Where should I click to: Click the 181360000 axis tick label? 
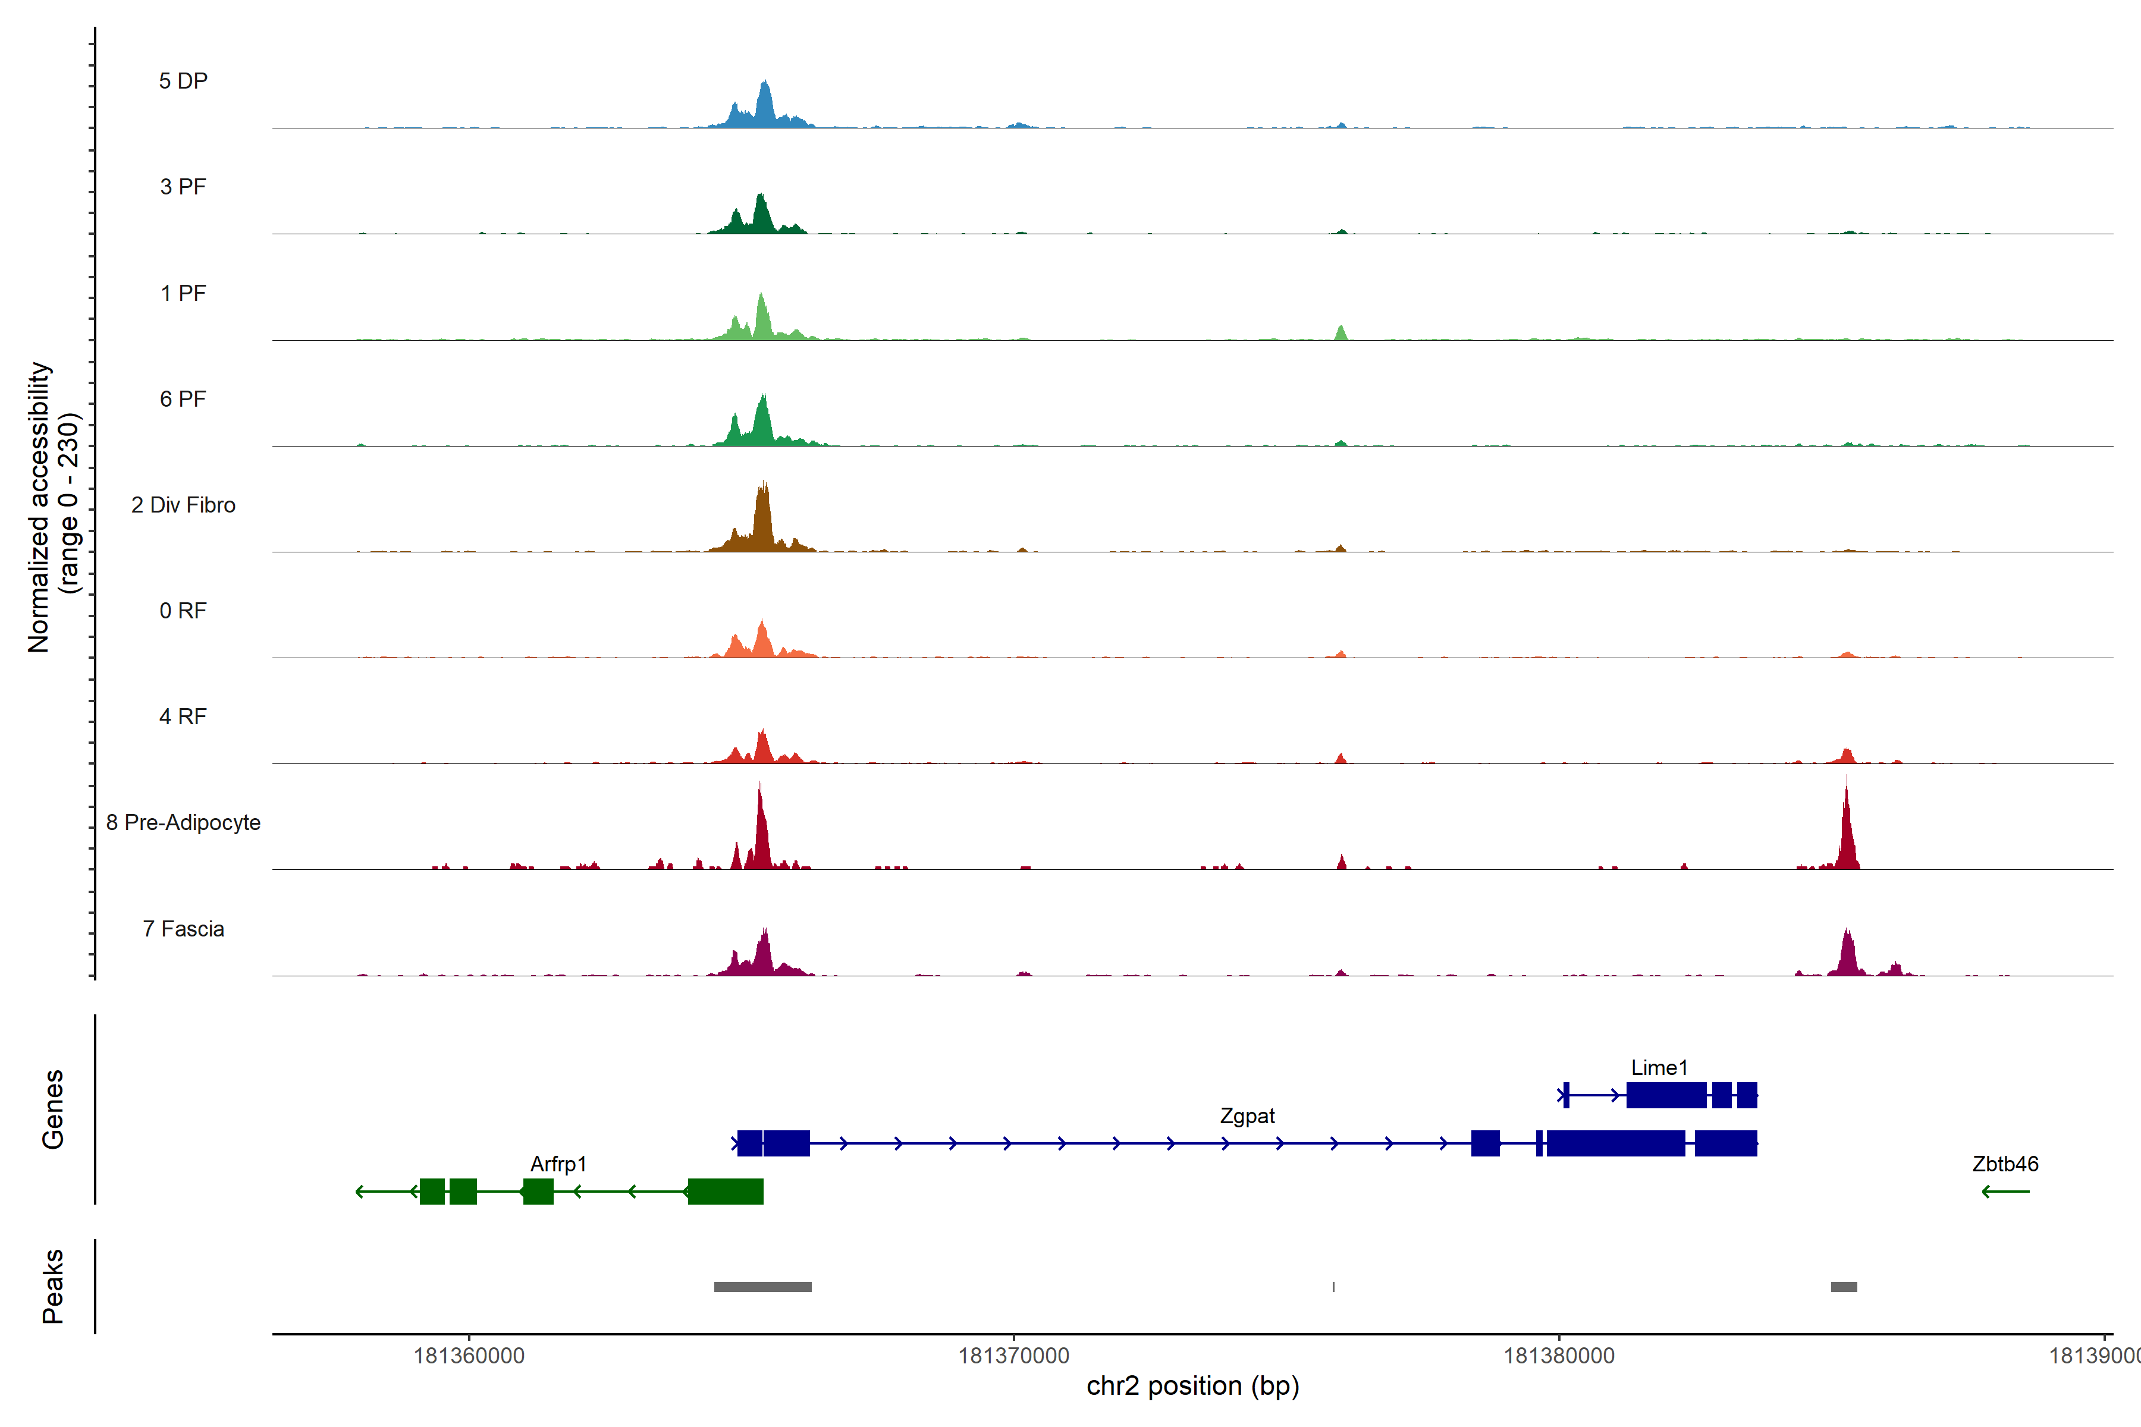click(x=469, y=1356)
